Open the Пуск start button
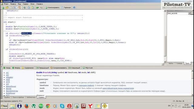The height and width of the screenshot is (109, 194). click(x=4, y=106)
